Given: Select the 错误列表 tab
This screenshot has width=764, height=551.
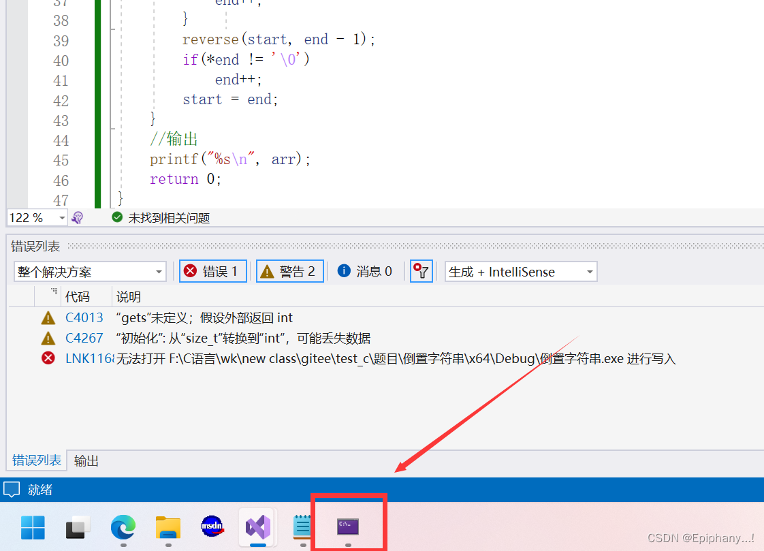Looking at the screenshot, I should pos(36,460).
